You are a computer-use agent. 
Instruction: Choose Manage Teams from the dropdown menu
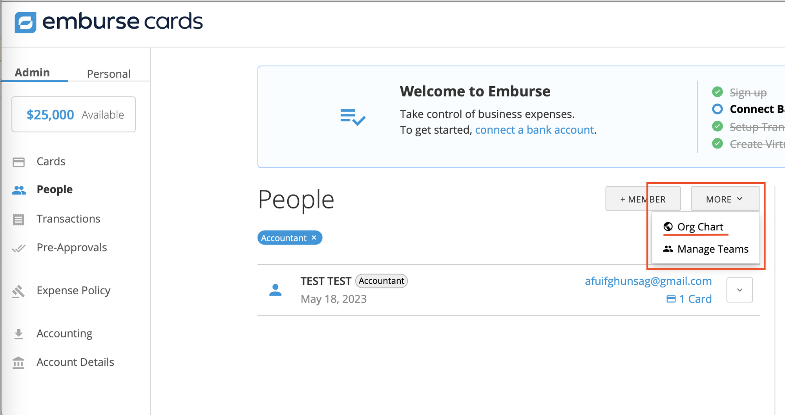click(706, 249)
